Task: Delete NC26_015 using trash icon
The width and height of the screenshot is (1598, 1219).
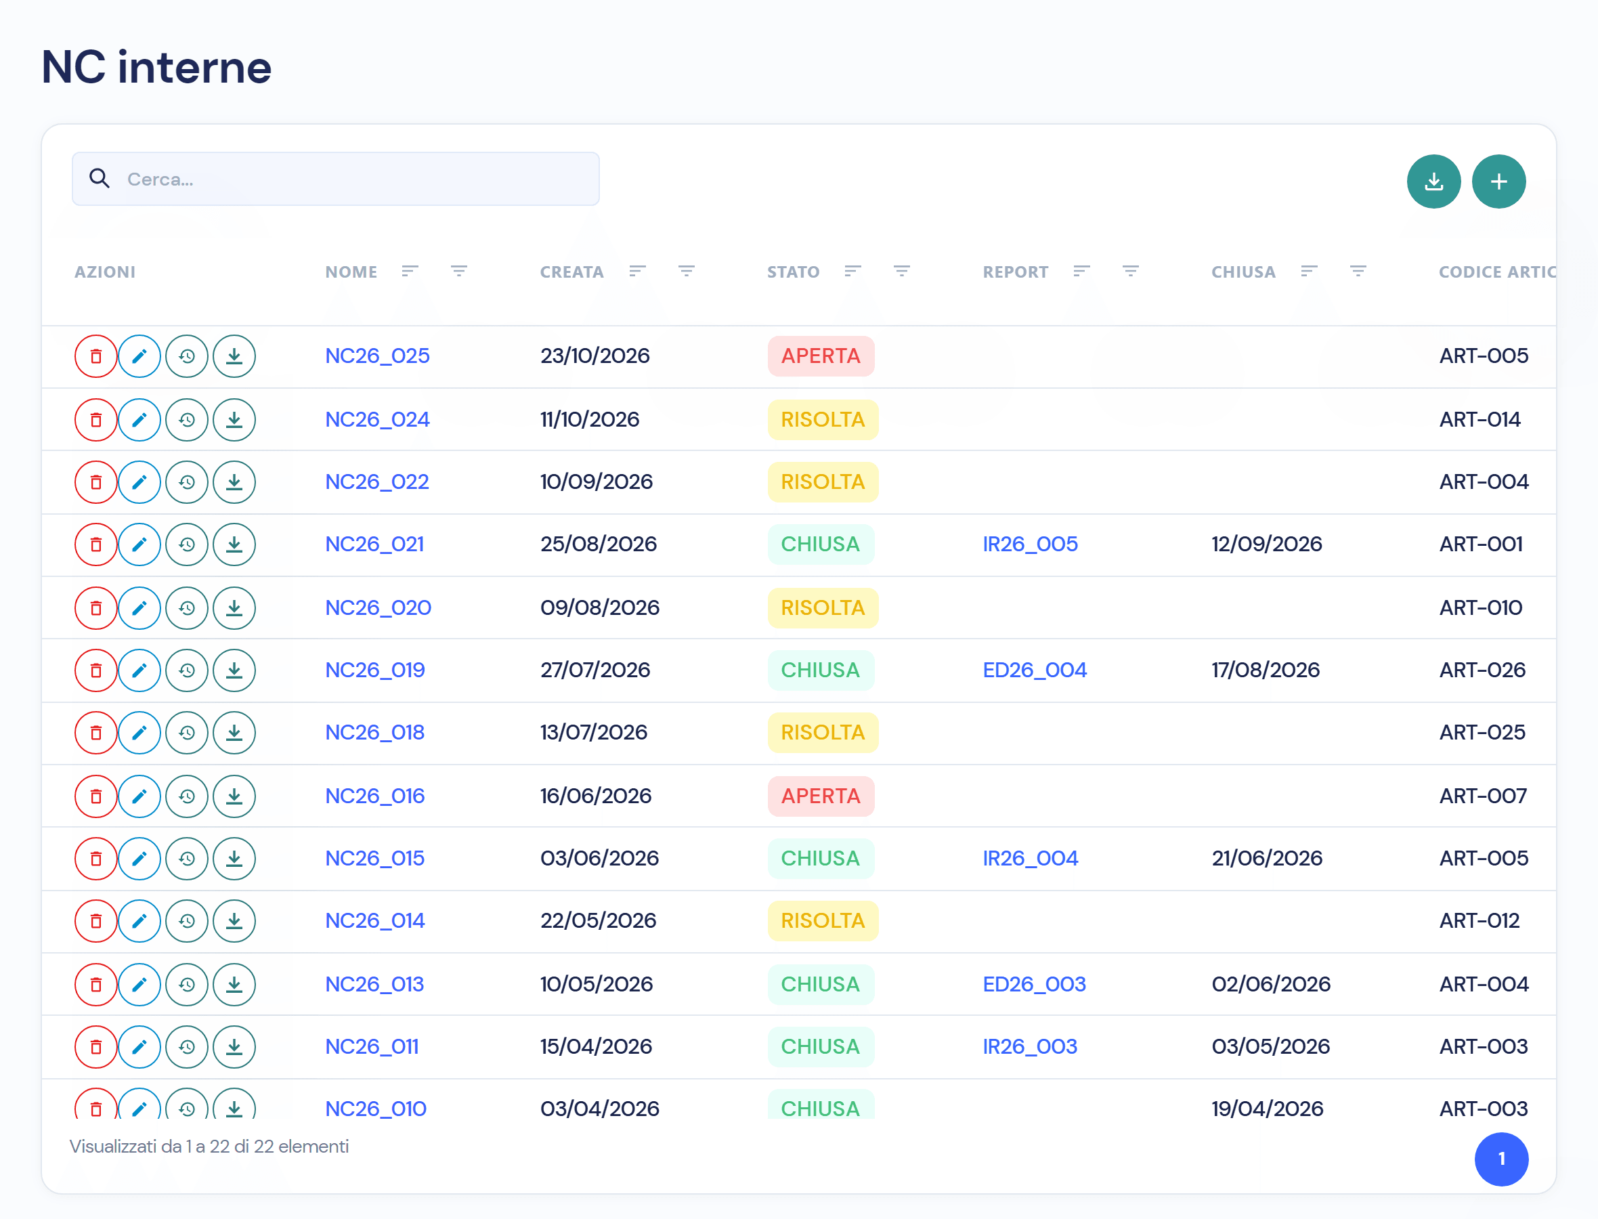Action: [x=95, y=859]
